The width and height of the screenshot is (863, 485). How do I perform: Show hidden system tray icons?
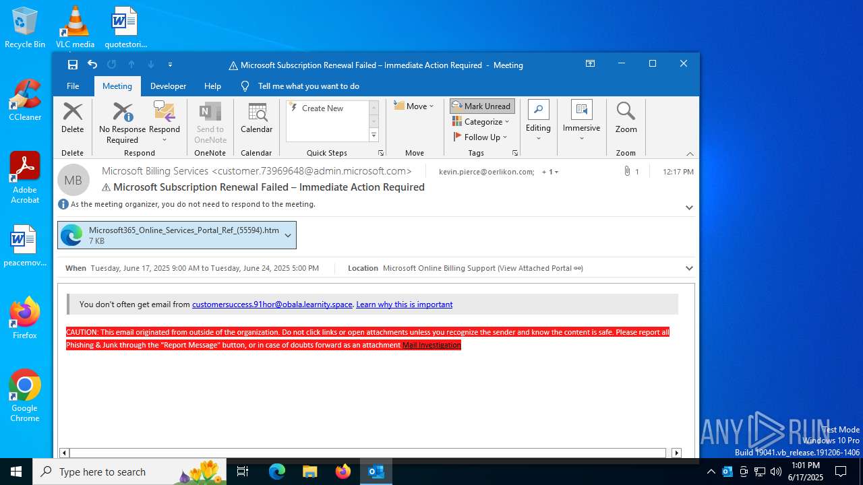point(711,472)
